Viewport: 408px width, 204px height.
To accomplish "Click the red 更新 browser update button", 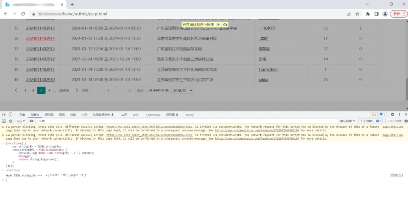I will 398,14.
